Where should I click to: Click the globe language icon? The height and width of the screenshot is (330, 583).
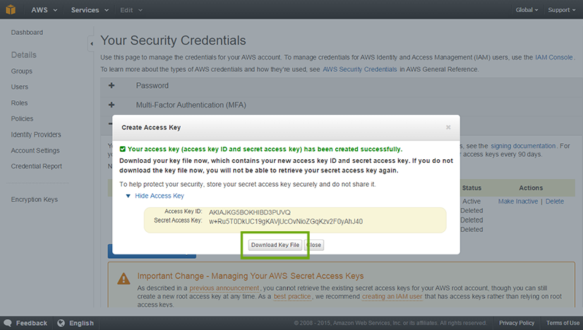click(62, 323)
